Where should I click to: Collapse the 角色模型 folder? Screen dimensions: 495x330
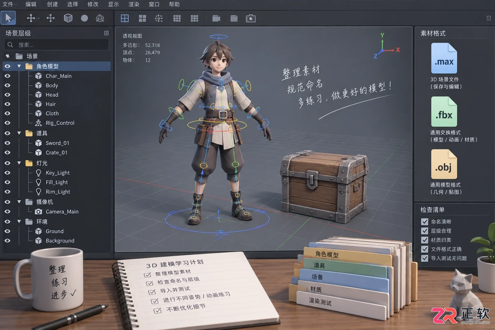19,66
